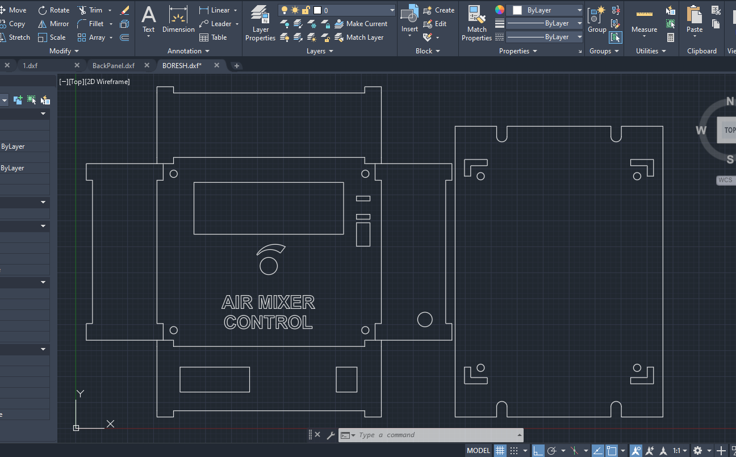
Task: Select the Array tool
Action: (x=91, y=37)
